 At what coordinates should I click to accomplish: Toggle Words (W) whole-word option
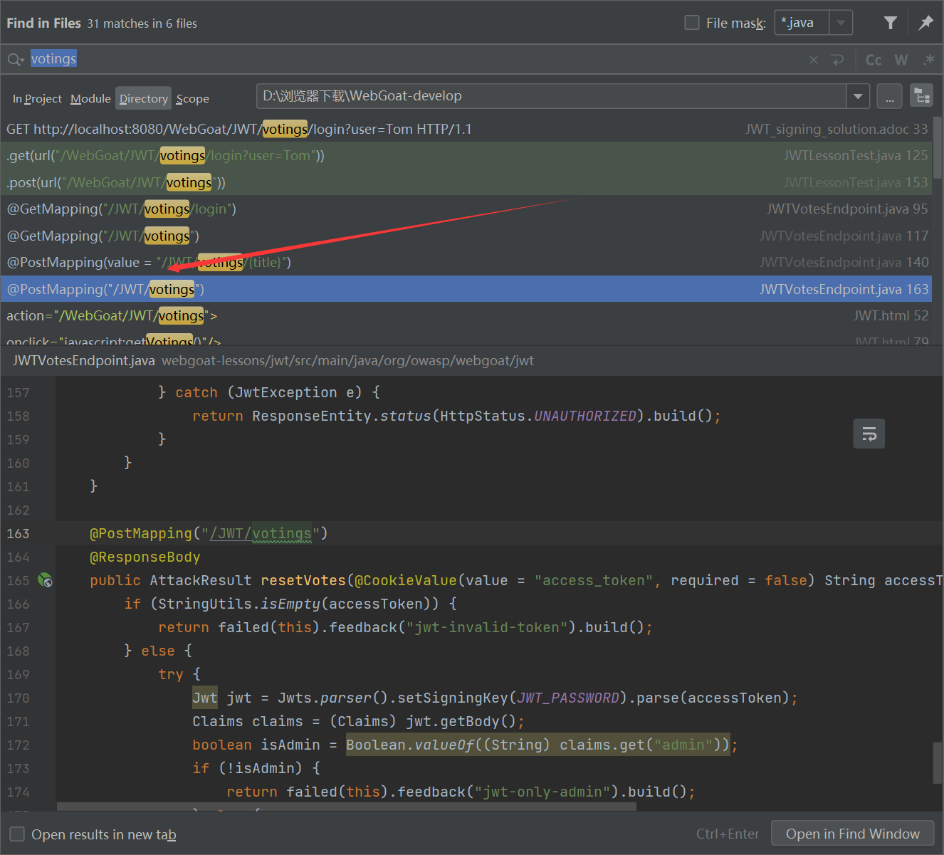pyautogui.click(x=901, y=60)
